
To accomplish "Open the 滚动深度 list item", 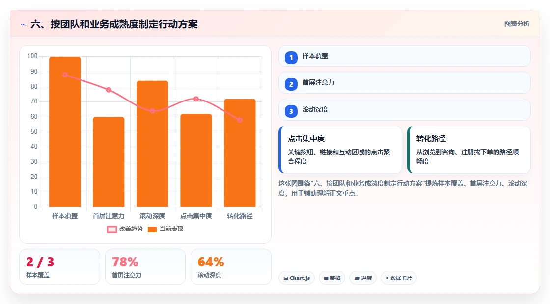I will 405,110.
